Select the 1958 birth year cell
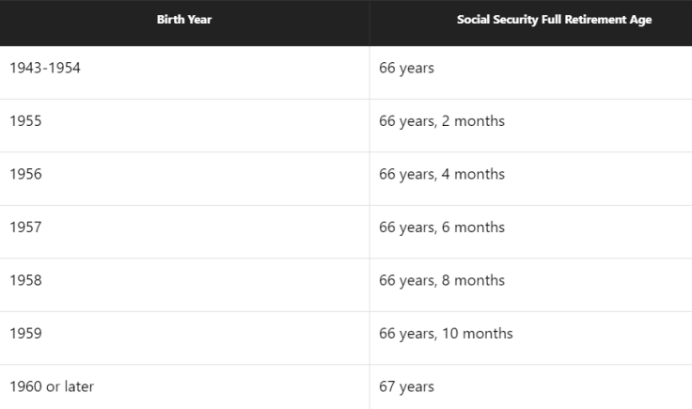 [x=184, y=285]
